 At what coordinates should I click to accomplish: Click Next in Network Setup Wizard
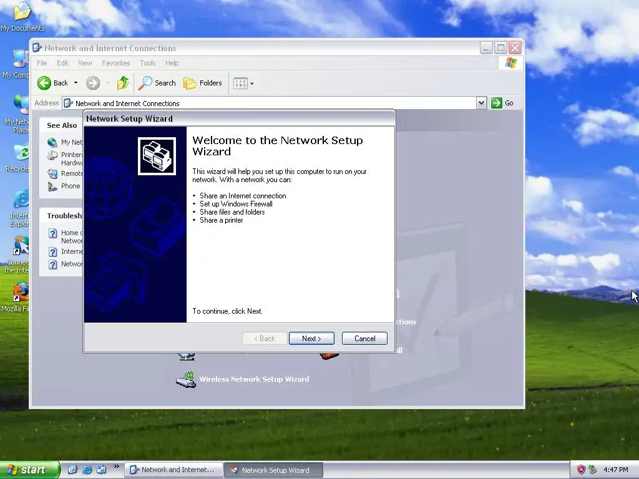[311, 339]
